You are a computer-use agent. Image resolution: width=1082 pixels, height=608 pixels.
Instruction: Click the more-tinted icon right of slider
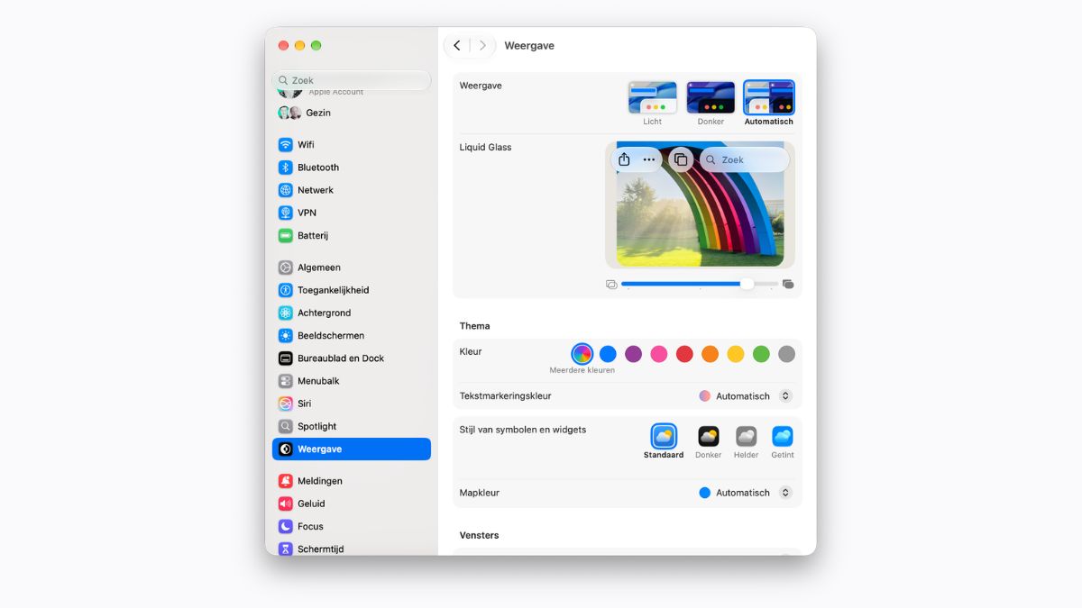(x=788, y=284)
